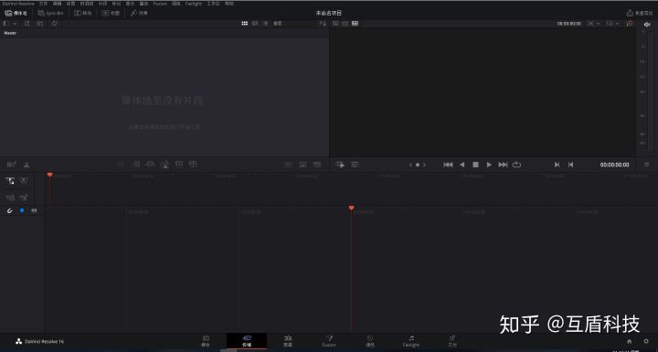
Task: Stop playback with the square stop button
Action: point(475,165)
